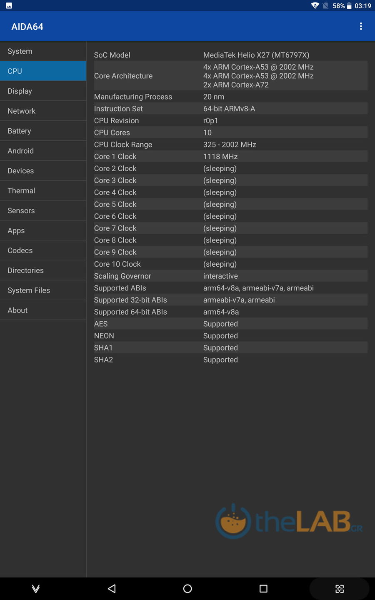The image size is (375, 600).
Task: Tap the Scaling Governor row
Action: 230,276
